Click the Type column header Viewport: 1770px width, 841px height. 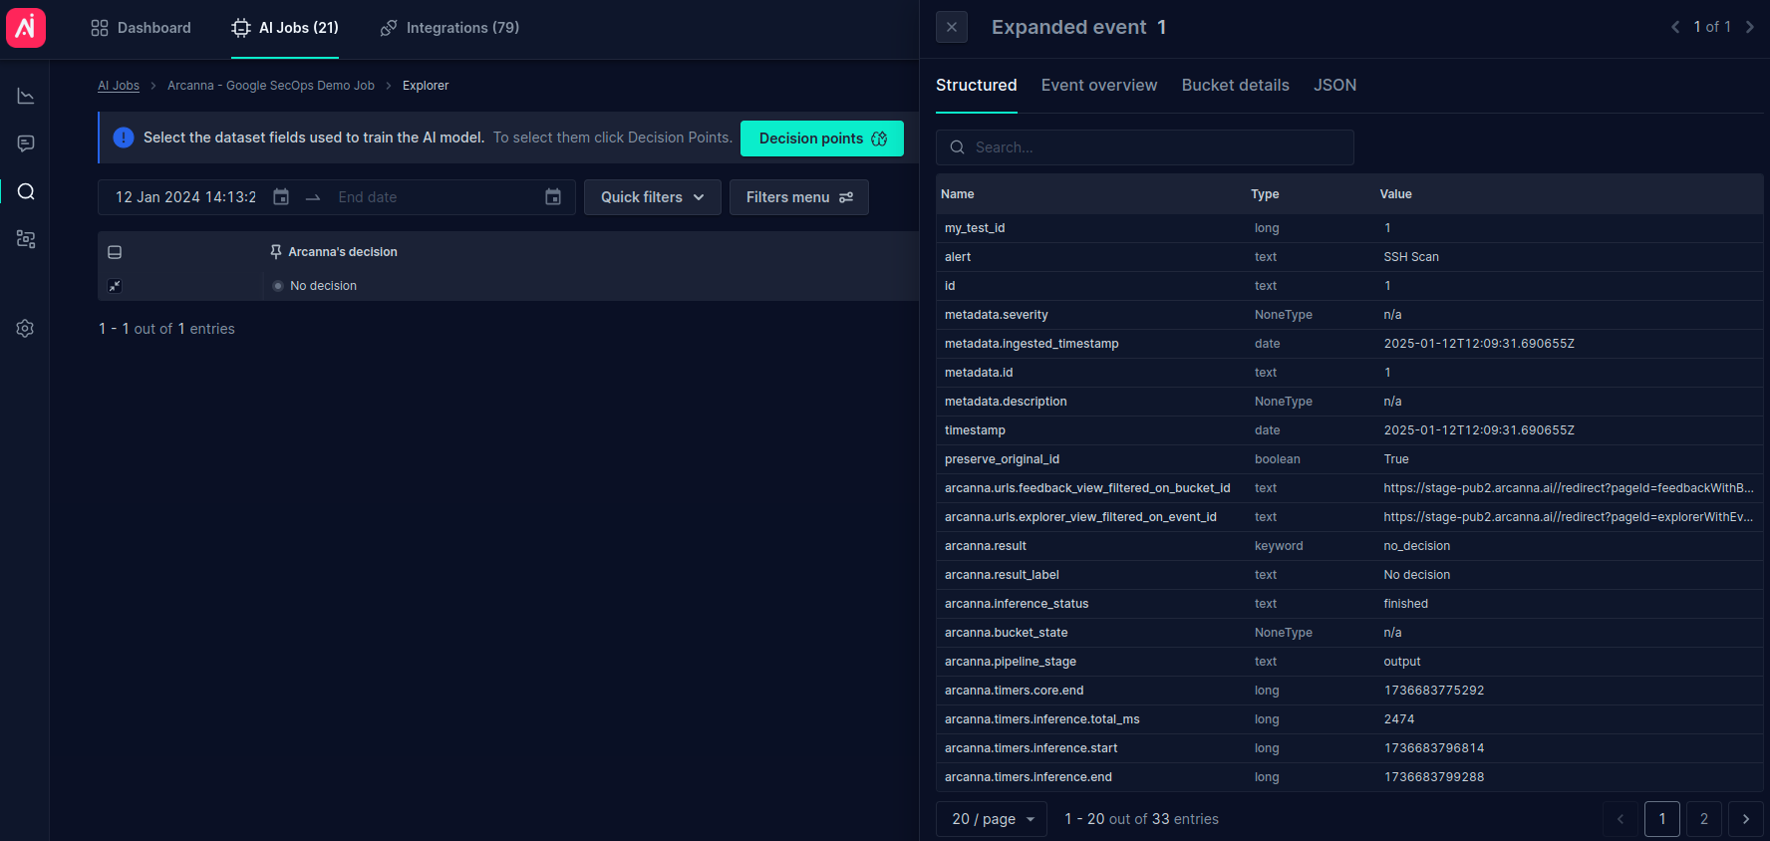(1265, 194)
